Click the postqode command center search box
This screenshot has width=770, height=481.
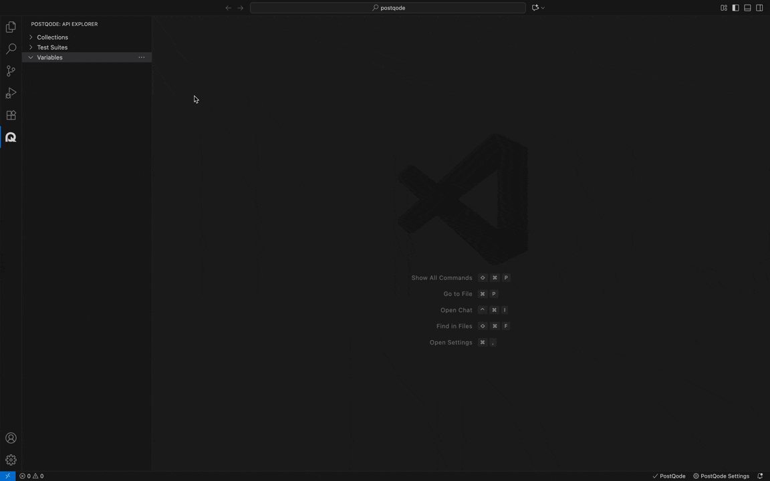tap(388, 8)
